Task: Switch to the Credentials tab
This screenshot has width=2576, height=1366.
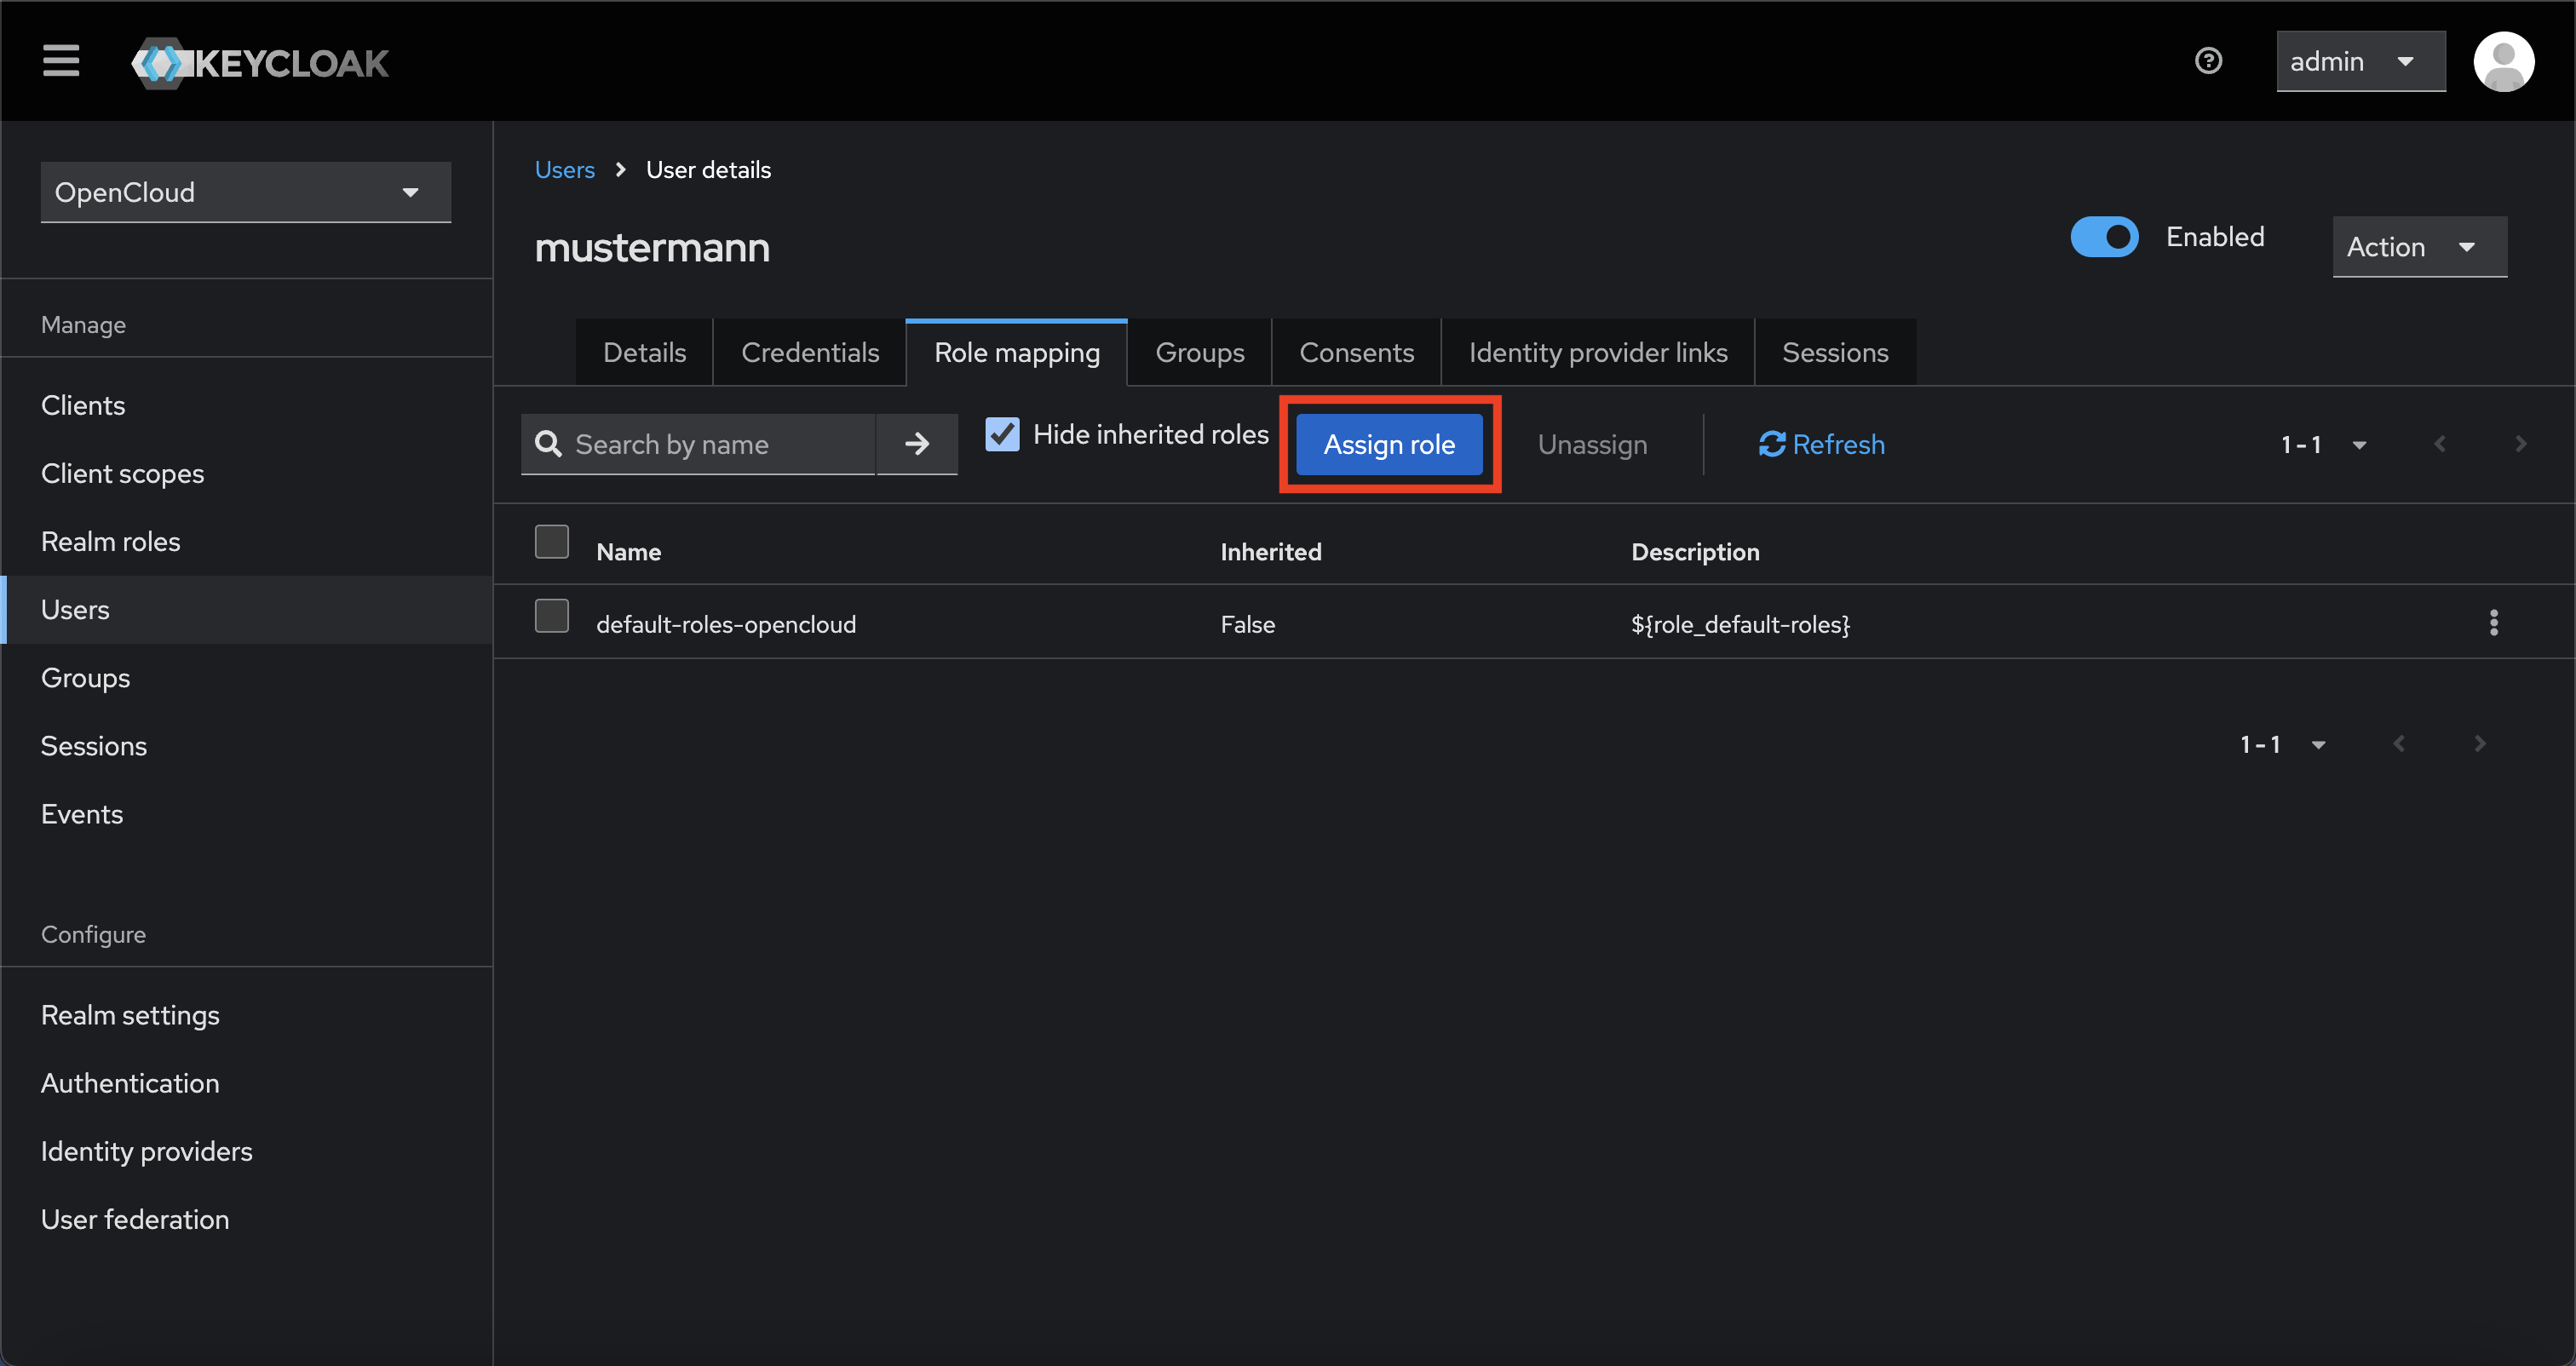Action: [809, 352]
